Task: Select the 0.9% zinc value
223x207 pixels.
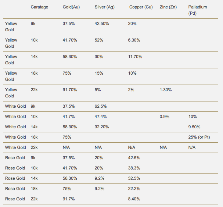Action: [x=165, y=117]
